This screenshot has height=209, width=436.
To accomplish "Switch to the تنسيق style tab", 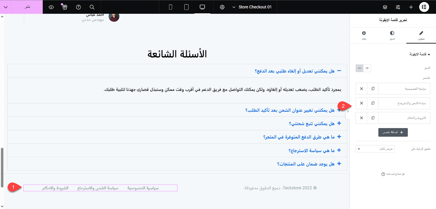I will tap(392, 35).
